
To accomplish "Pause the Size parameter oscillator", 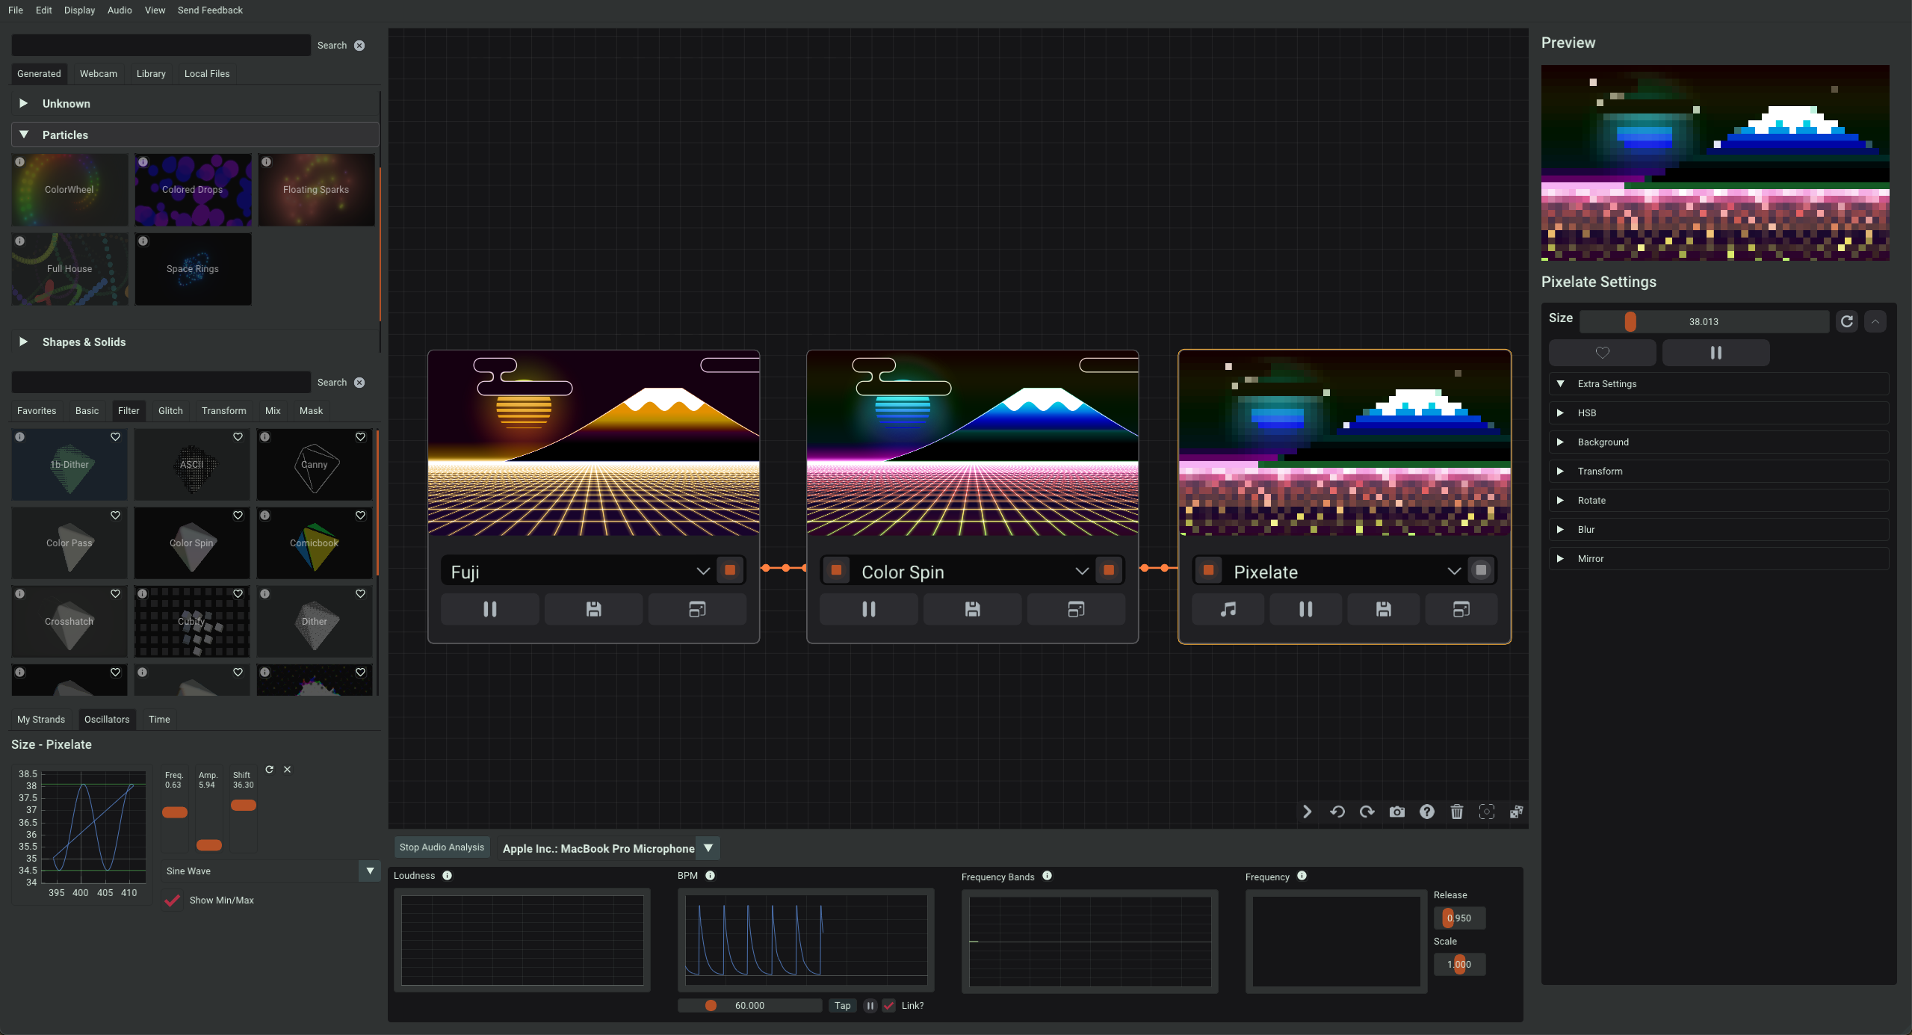I will [1715, 353].
